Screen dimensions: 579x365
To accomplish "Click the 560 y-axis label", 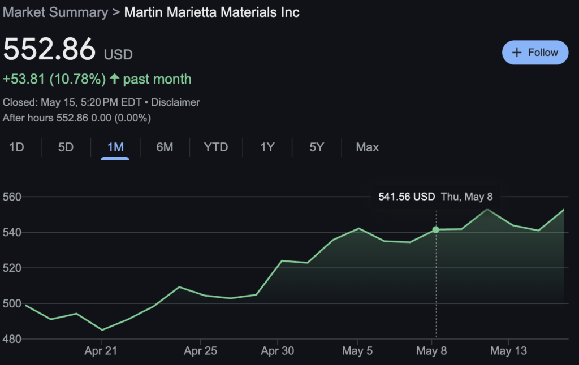I will click(x=12, y=197).
